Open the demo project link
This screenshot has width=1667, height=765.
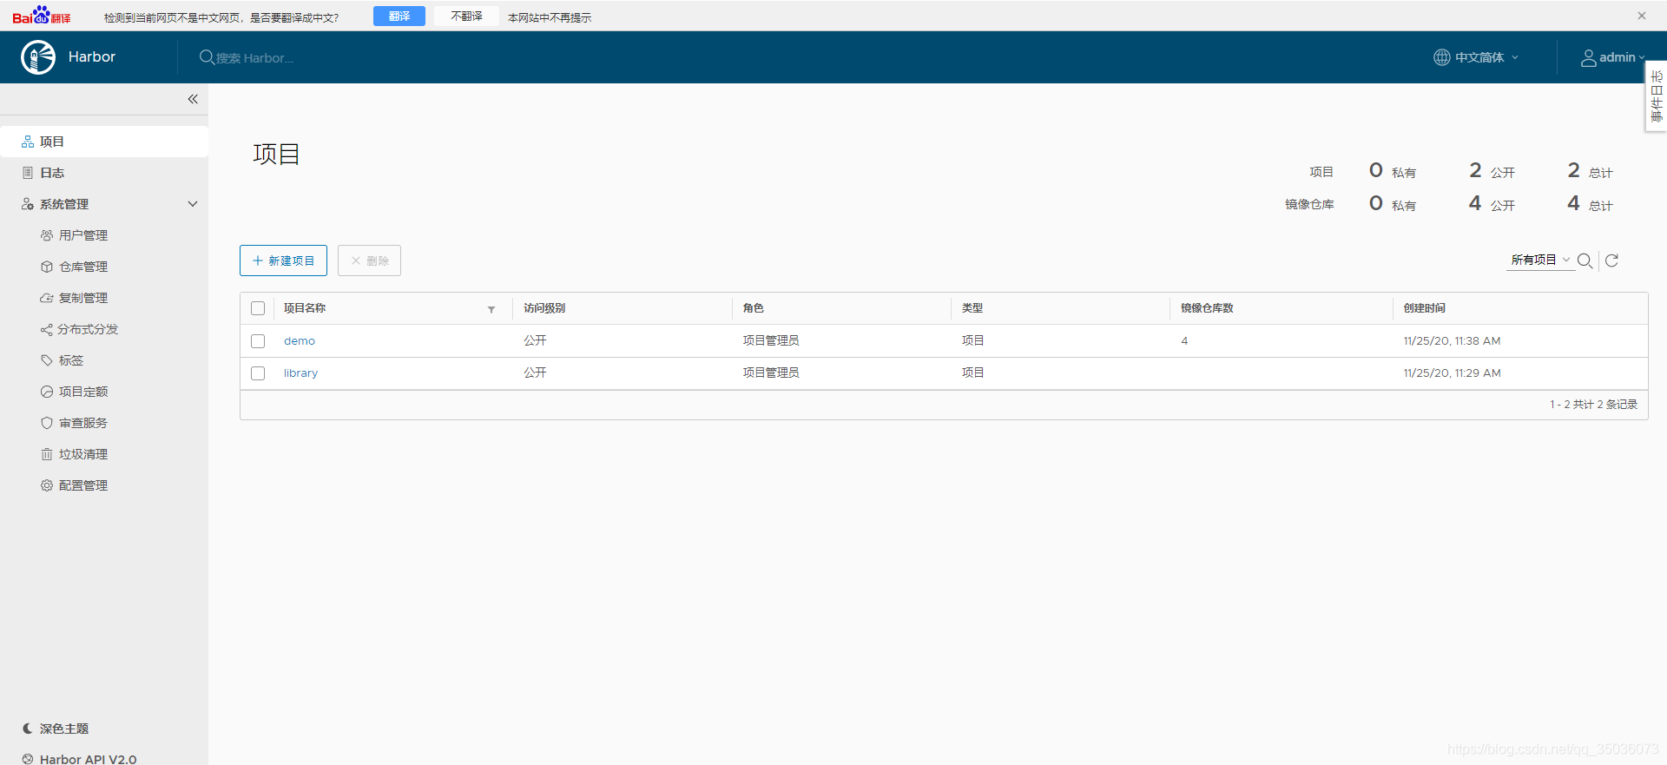click(300, 341)
